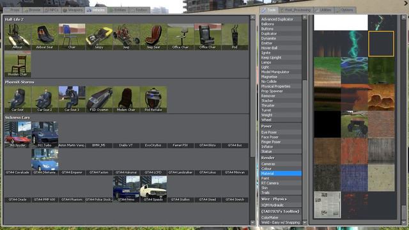409x230 pixels.
Task: Spawn the Airboat vehicle
Action: click(17, 36)
